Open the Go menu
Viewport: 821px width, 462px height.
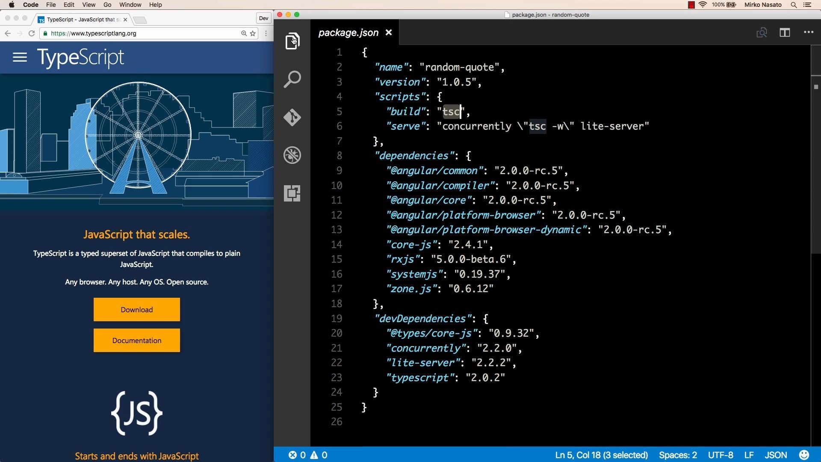[107, 5]
